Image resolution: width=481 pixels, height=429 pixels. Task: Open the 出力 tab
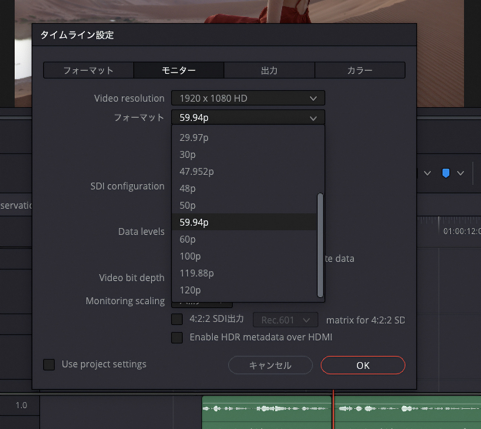pos(269,71)
